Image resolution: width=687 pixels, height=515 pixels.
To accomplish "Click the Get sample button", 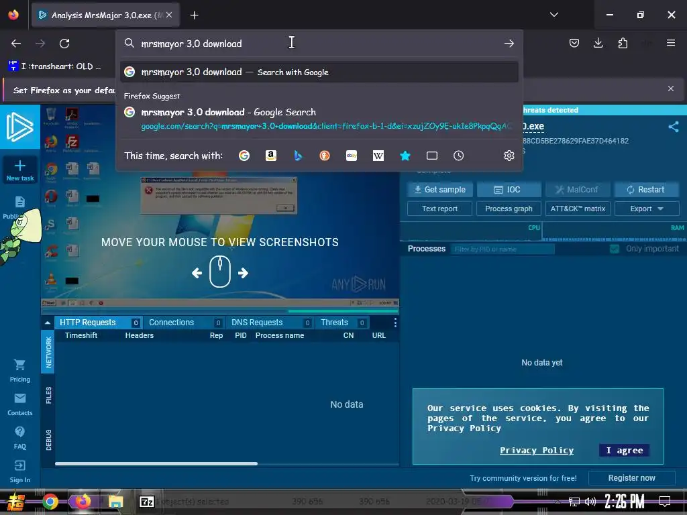I will tap(439, 189).
